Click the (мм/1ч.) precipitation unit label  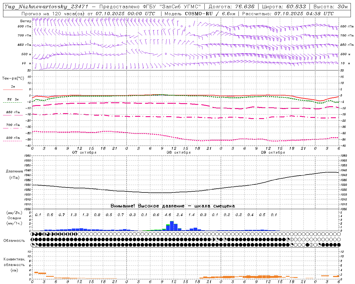(14, 223)
